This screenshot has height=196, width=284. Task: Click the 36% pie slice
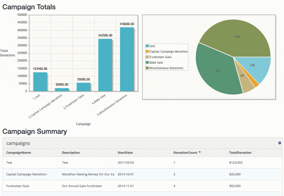(218, 70)
